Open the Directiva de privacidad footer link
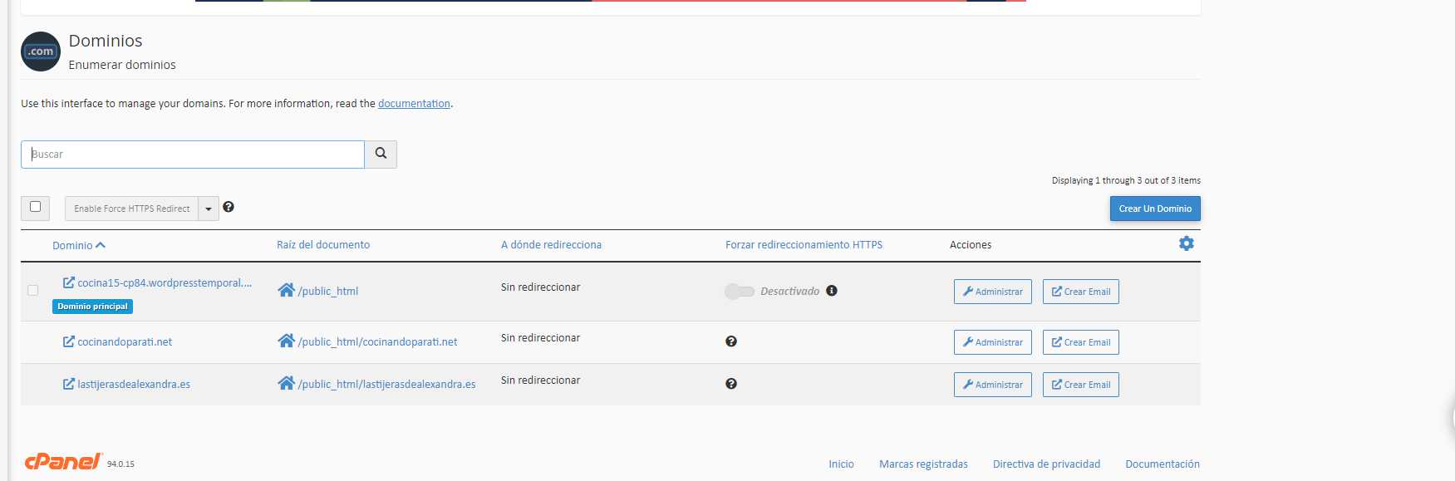Viewport: 1455px width, 481px height. tap(1046, 464)
